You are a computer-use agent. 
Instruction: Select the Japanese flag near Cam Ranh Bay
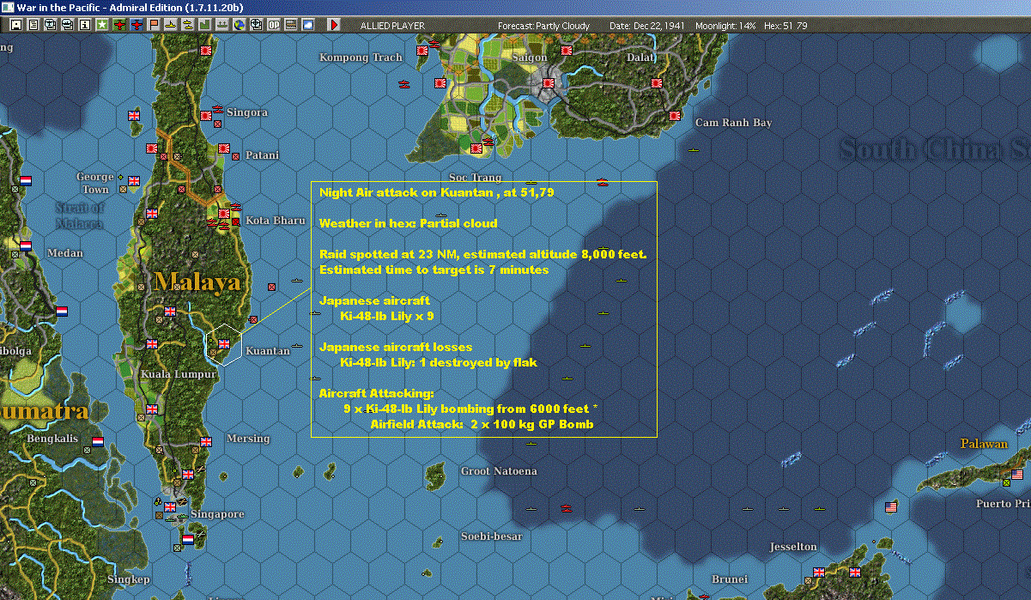pyautogui.click(x=676, y=115)
